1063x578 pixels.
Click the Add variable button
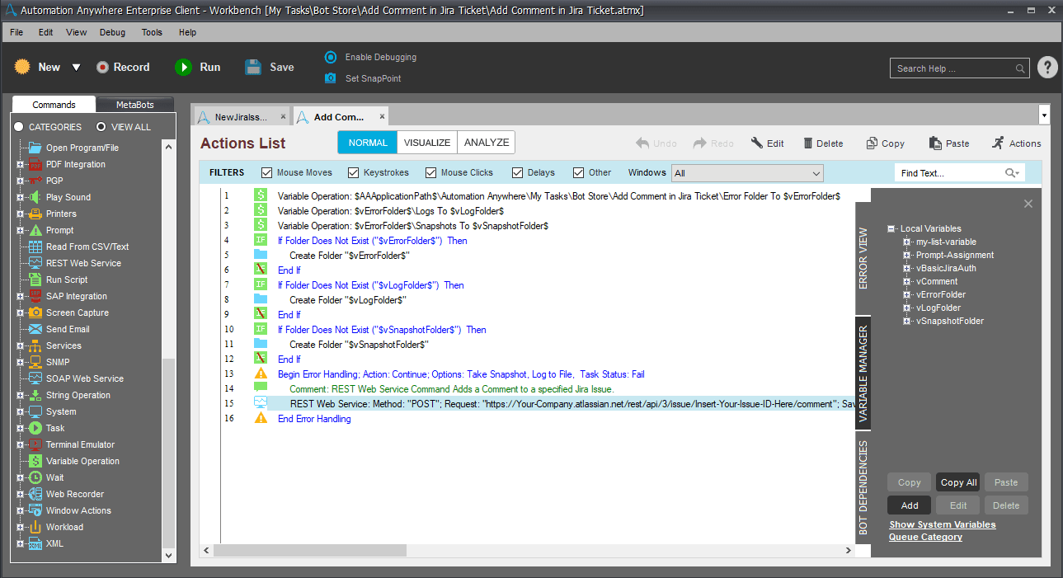click(x=910, y=505)
